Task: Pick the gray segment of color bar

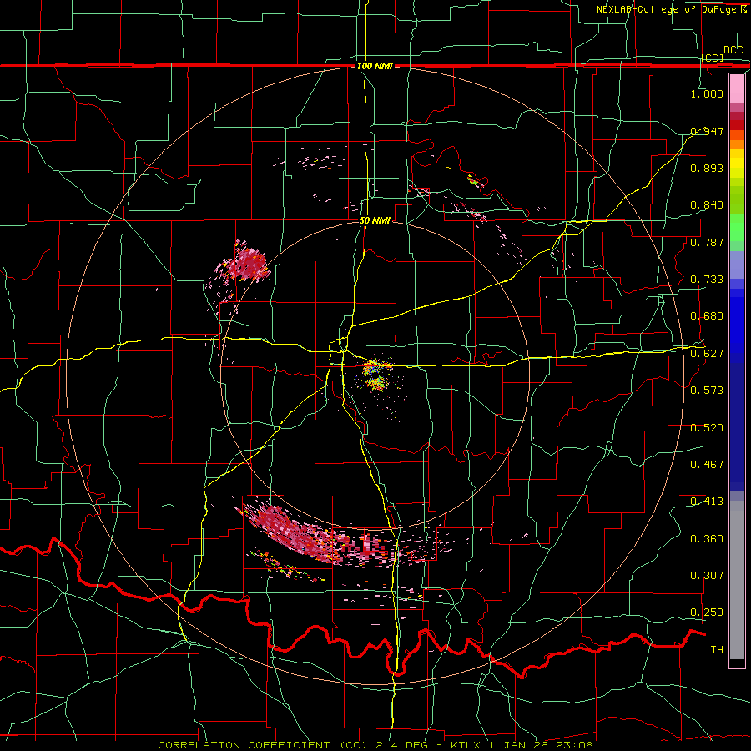Action: 737,580
